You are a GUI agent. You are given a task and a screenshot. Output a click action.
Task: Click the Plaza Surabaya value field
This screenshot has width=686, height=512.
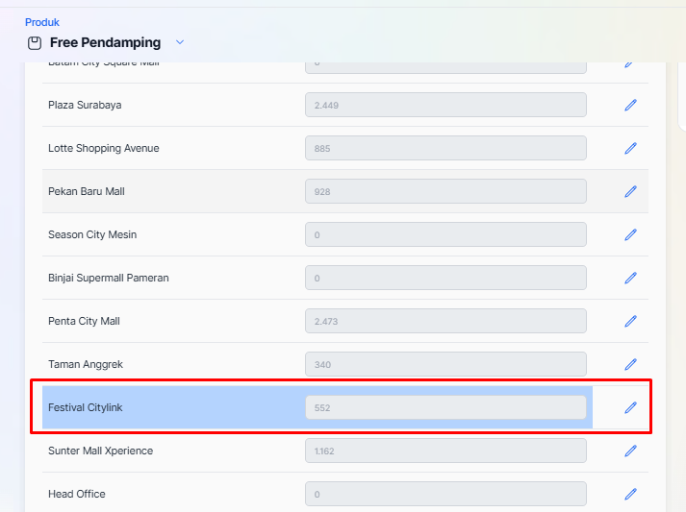coord(445,105)
